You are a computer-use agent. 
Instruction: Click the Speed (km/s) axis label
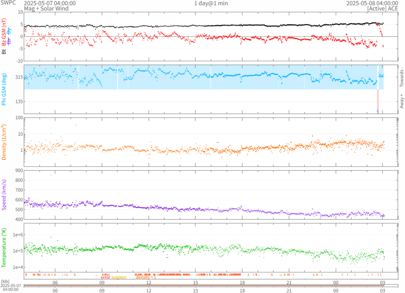coord(5,195)
